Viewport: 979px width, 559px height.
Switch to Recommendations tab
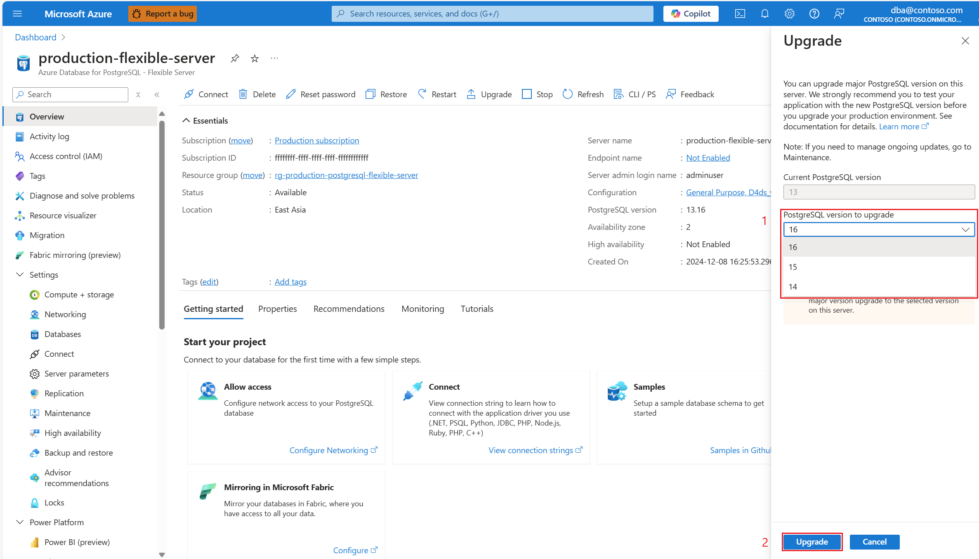(x=349, y=309)
